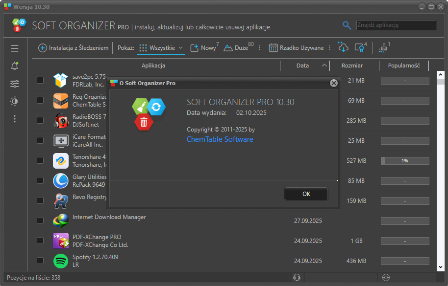Click the Glary Utilities application icon

[61, 180]
